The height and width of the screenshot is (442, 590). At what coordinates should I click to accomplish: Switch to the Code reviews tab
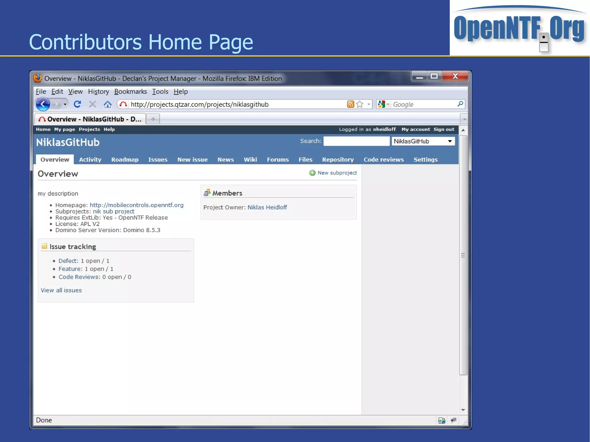384,160
